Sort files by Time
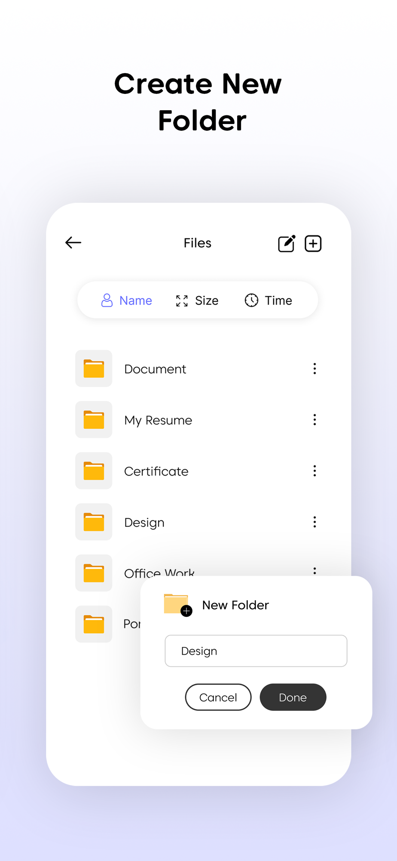This screenshot has height=861, width=397. coord(269,300)
